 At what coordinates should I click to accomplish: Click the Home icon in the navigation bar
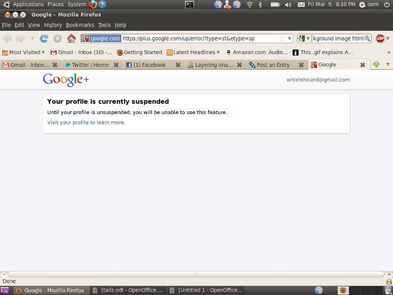[71, 38]
